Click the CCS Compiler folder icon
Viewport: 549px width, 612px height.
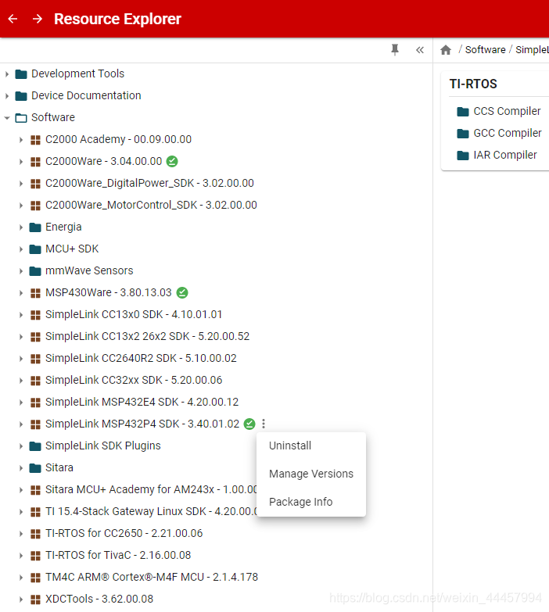[463, 112]
